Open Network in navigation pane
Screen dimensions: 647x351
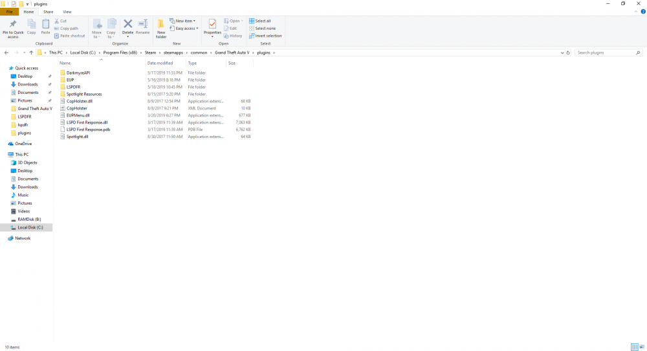(x=23, y=238)
